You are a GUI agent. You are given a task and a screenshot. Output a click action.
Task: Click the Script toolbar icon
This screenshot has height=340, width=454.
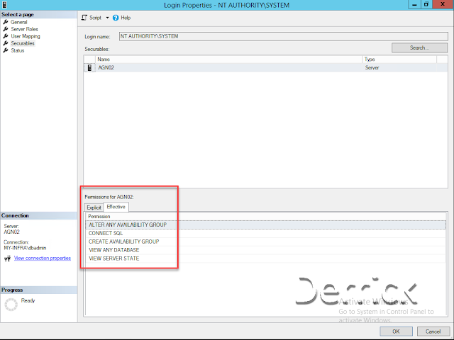[84, 18]
